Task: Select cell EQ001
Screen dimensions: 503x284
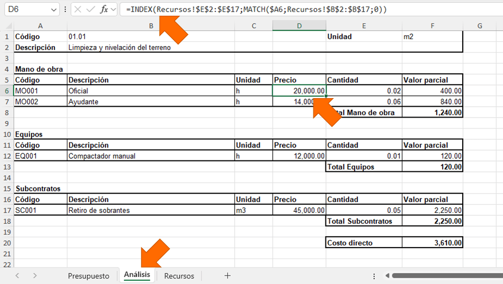Action: tap(40, 156)
